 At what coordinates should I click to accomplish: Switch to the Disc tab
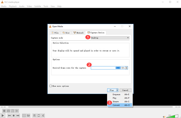pos(66,33)
